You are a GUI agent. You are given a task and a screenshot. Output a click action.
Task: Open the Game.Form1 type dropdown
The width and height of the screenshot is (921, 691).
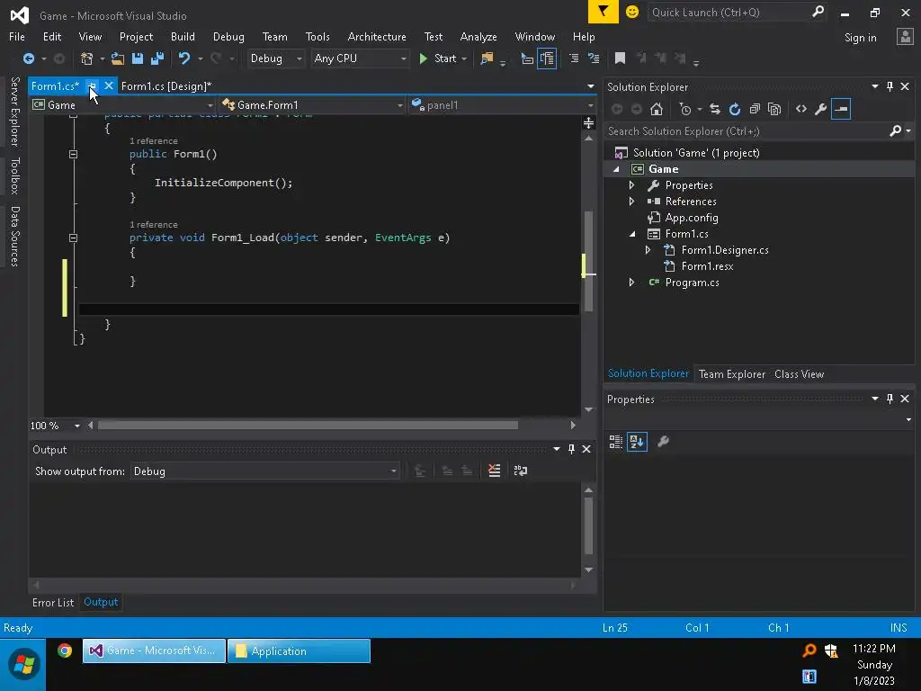312,105
